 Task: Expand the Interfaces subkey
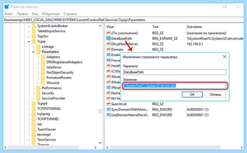tap(38, 68)
